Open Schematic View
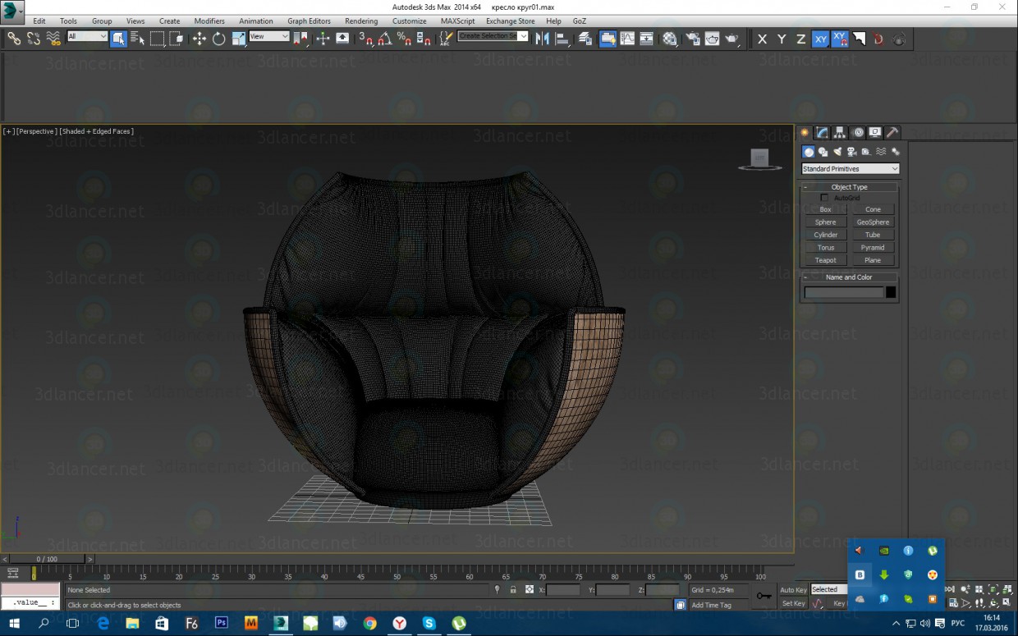The width and height of the screenshot is (1018, 636). pos(647,38)
